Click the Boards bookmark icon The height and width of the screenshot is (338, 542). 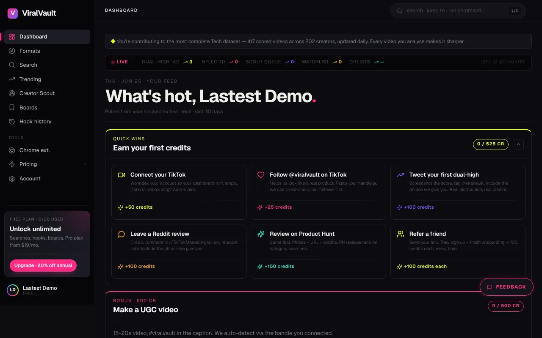tap(12, 107)
